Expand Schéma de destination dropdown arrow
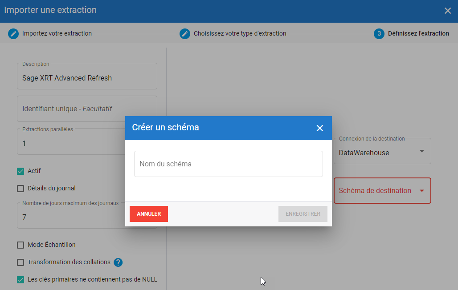The width and height of the screenshot is (458, 290). pos(421,191)
